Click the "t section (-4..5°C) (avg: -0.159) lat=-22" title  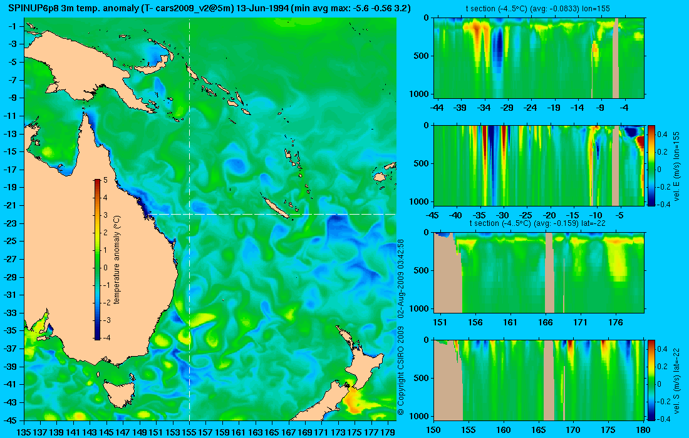(538, 223)
